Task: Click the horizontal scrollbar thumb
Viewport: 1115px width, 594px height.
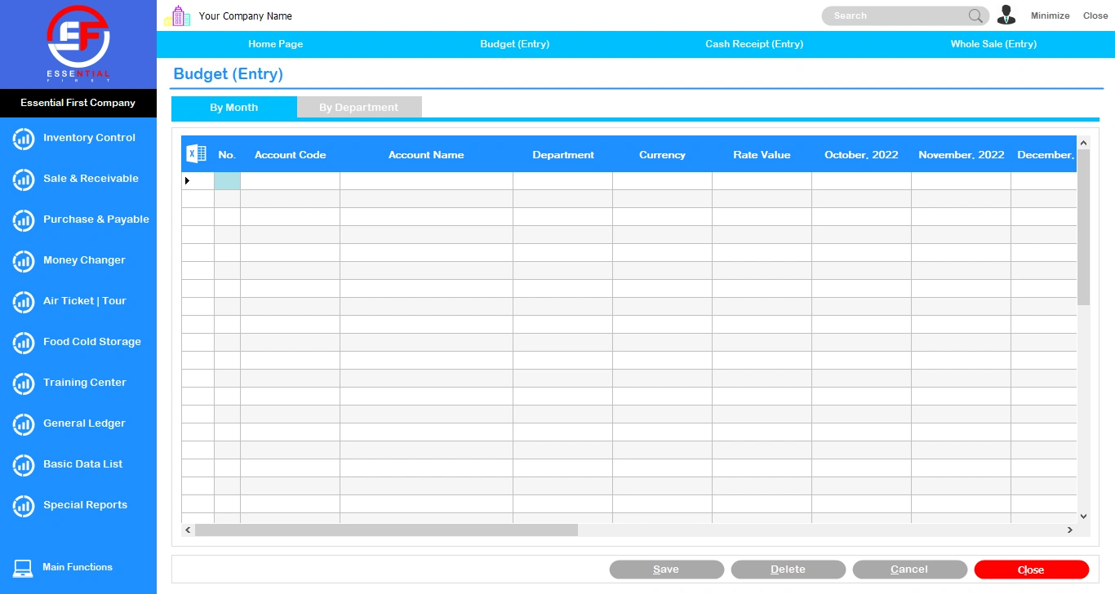Action: point(386,530)
